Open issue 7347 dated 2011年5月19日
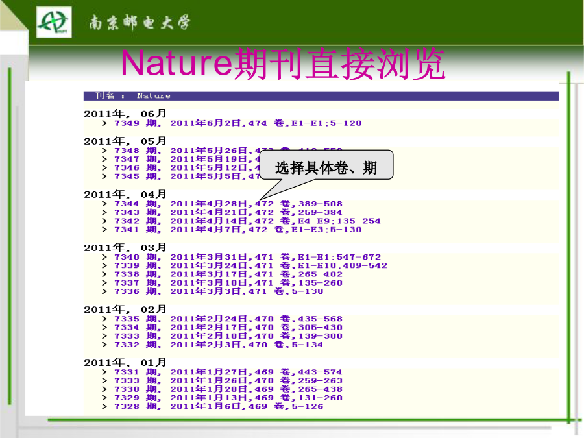 pos(186,160)
